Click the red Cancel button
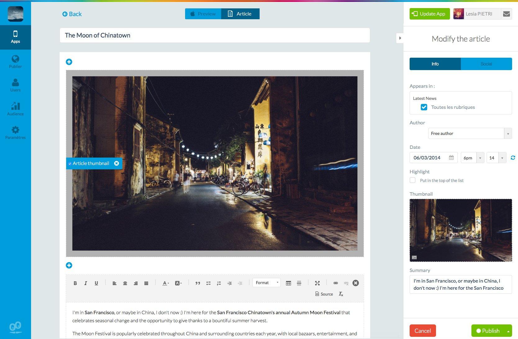 422,331
